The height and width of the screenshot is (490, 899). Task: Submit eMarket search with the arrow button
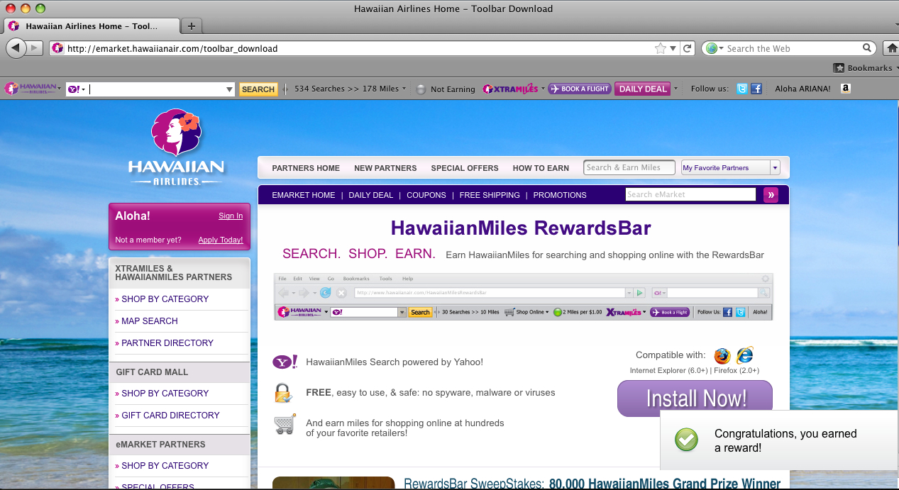pyautogui.click(x=771, y=195)
